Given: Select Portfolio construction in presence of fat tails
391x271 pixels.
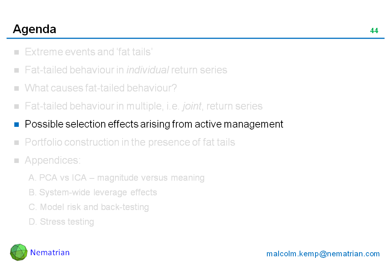Looking at the screenshot, I should [x=130, y=142].
